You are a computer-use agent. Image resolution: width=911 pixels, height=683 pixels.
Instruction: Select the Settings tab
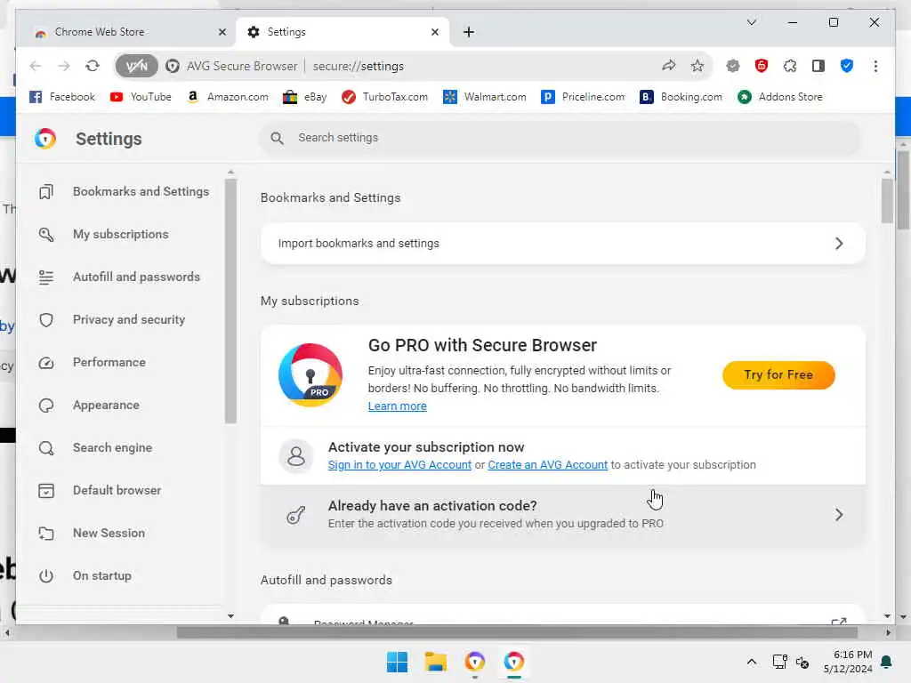[343, 32]
